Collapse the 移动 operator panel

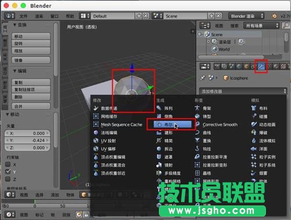8,114
